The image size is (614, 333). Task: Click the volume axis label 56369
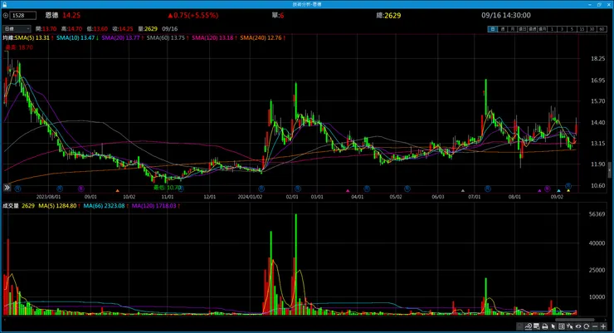597,214
